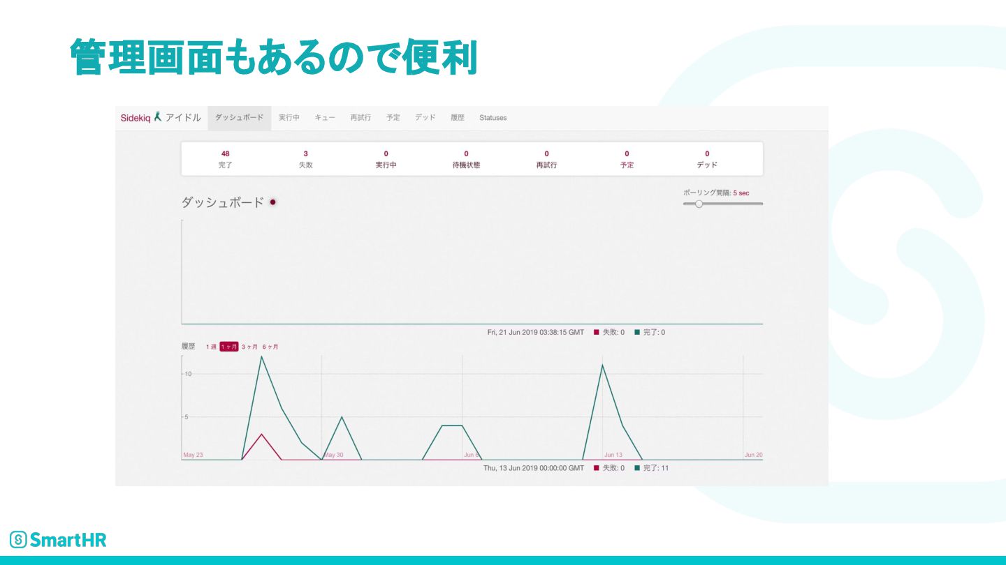
Task: Click the 0 実行中 summary stat
Action: click(386, 159)
